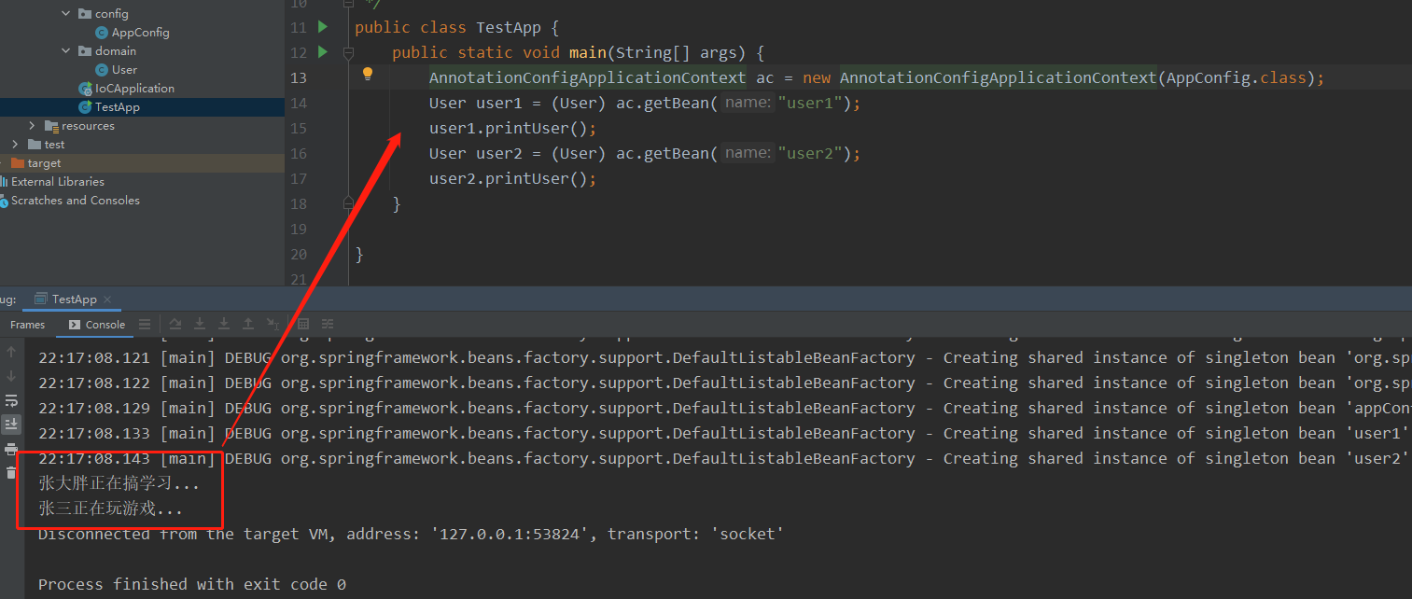
Task: Select the test folder row
Action: [142, 144]
